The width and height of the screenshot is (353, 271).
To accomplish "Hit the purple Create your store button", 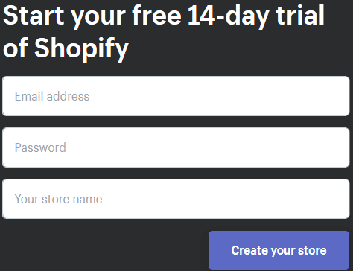I will click(x=279, y=250).
